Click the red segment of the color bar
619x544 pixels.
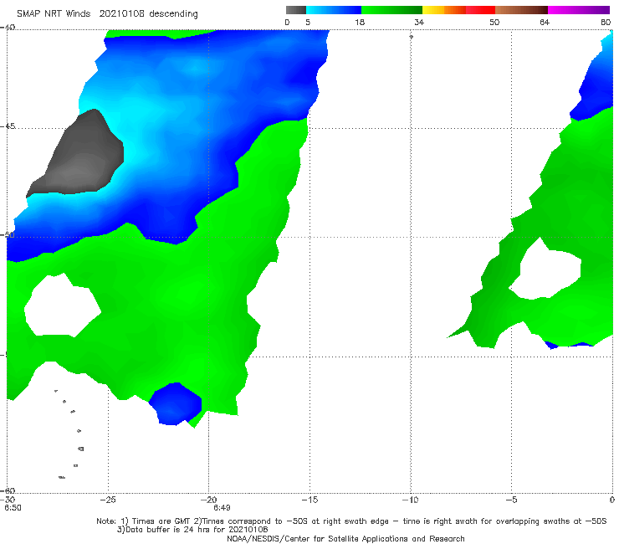[480, 10]
